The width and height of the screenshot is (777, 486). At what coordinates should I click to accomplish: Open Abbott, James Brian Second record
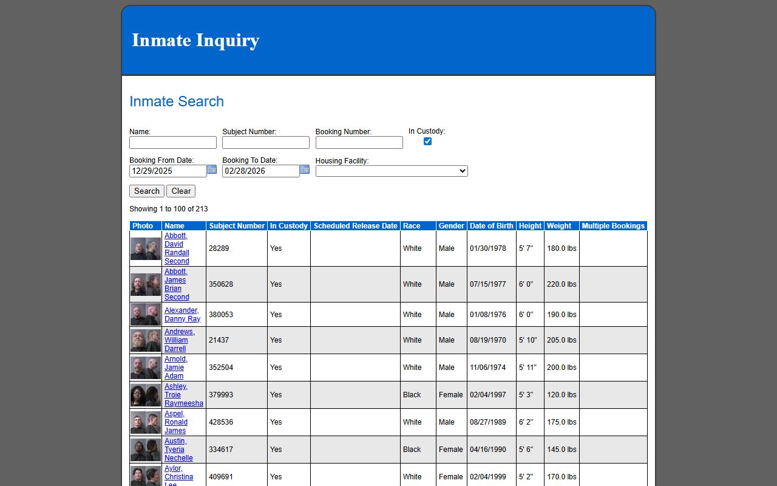177,284
